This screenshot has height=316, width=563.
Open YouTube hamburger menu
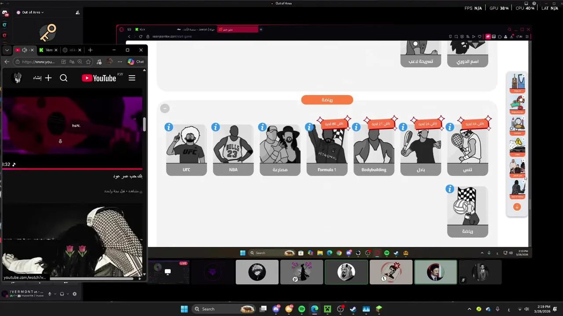(x=132, y=78)
